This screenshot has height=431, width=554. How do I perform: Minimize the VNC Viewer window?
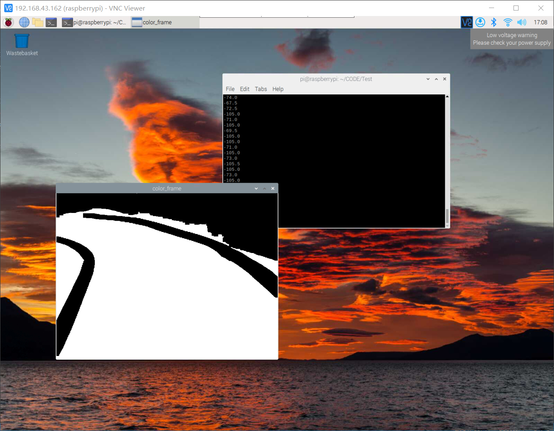point(492,8)
